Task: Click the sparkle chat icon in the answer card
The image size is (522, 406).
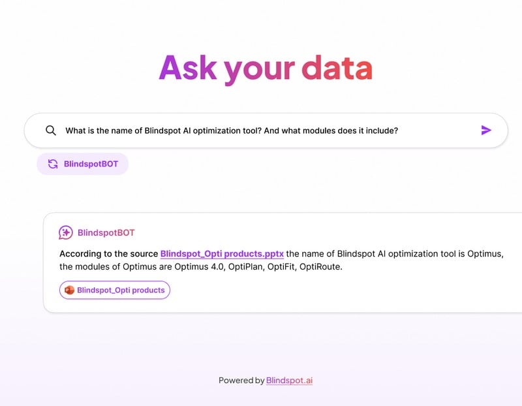Action: [x=66, y=232]
